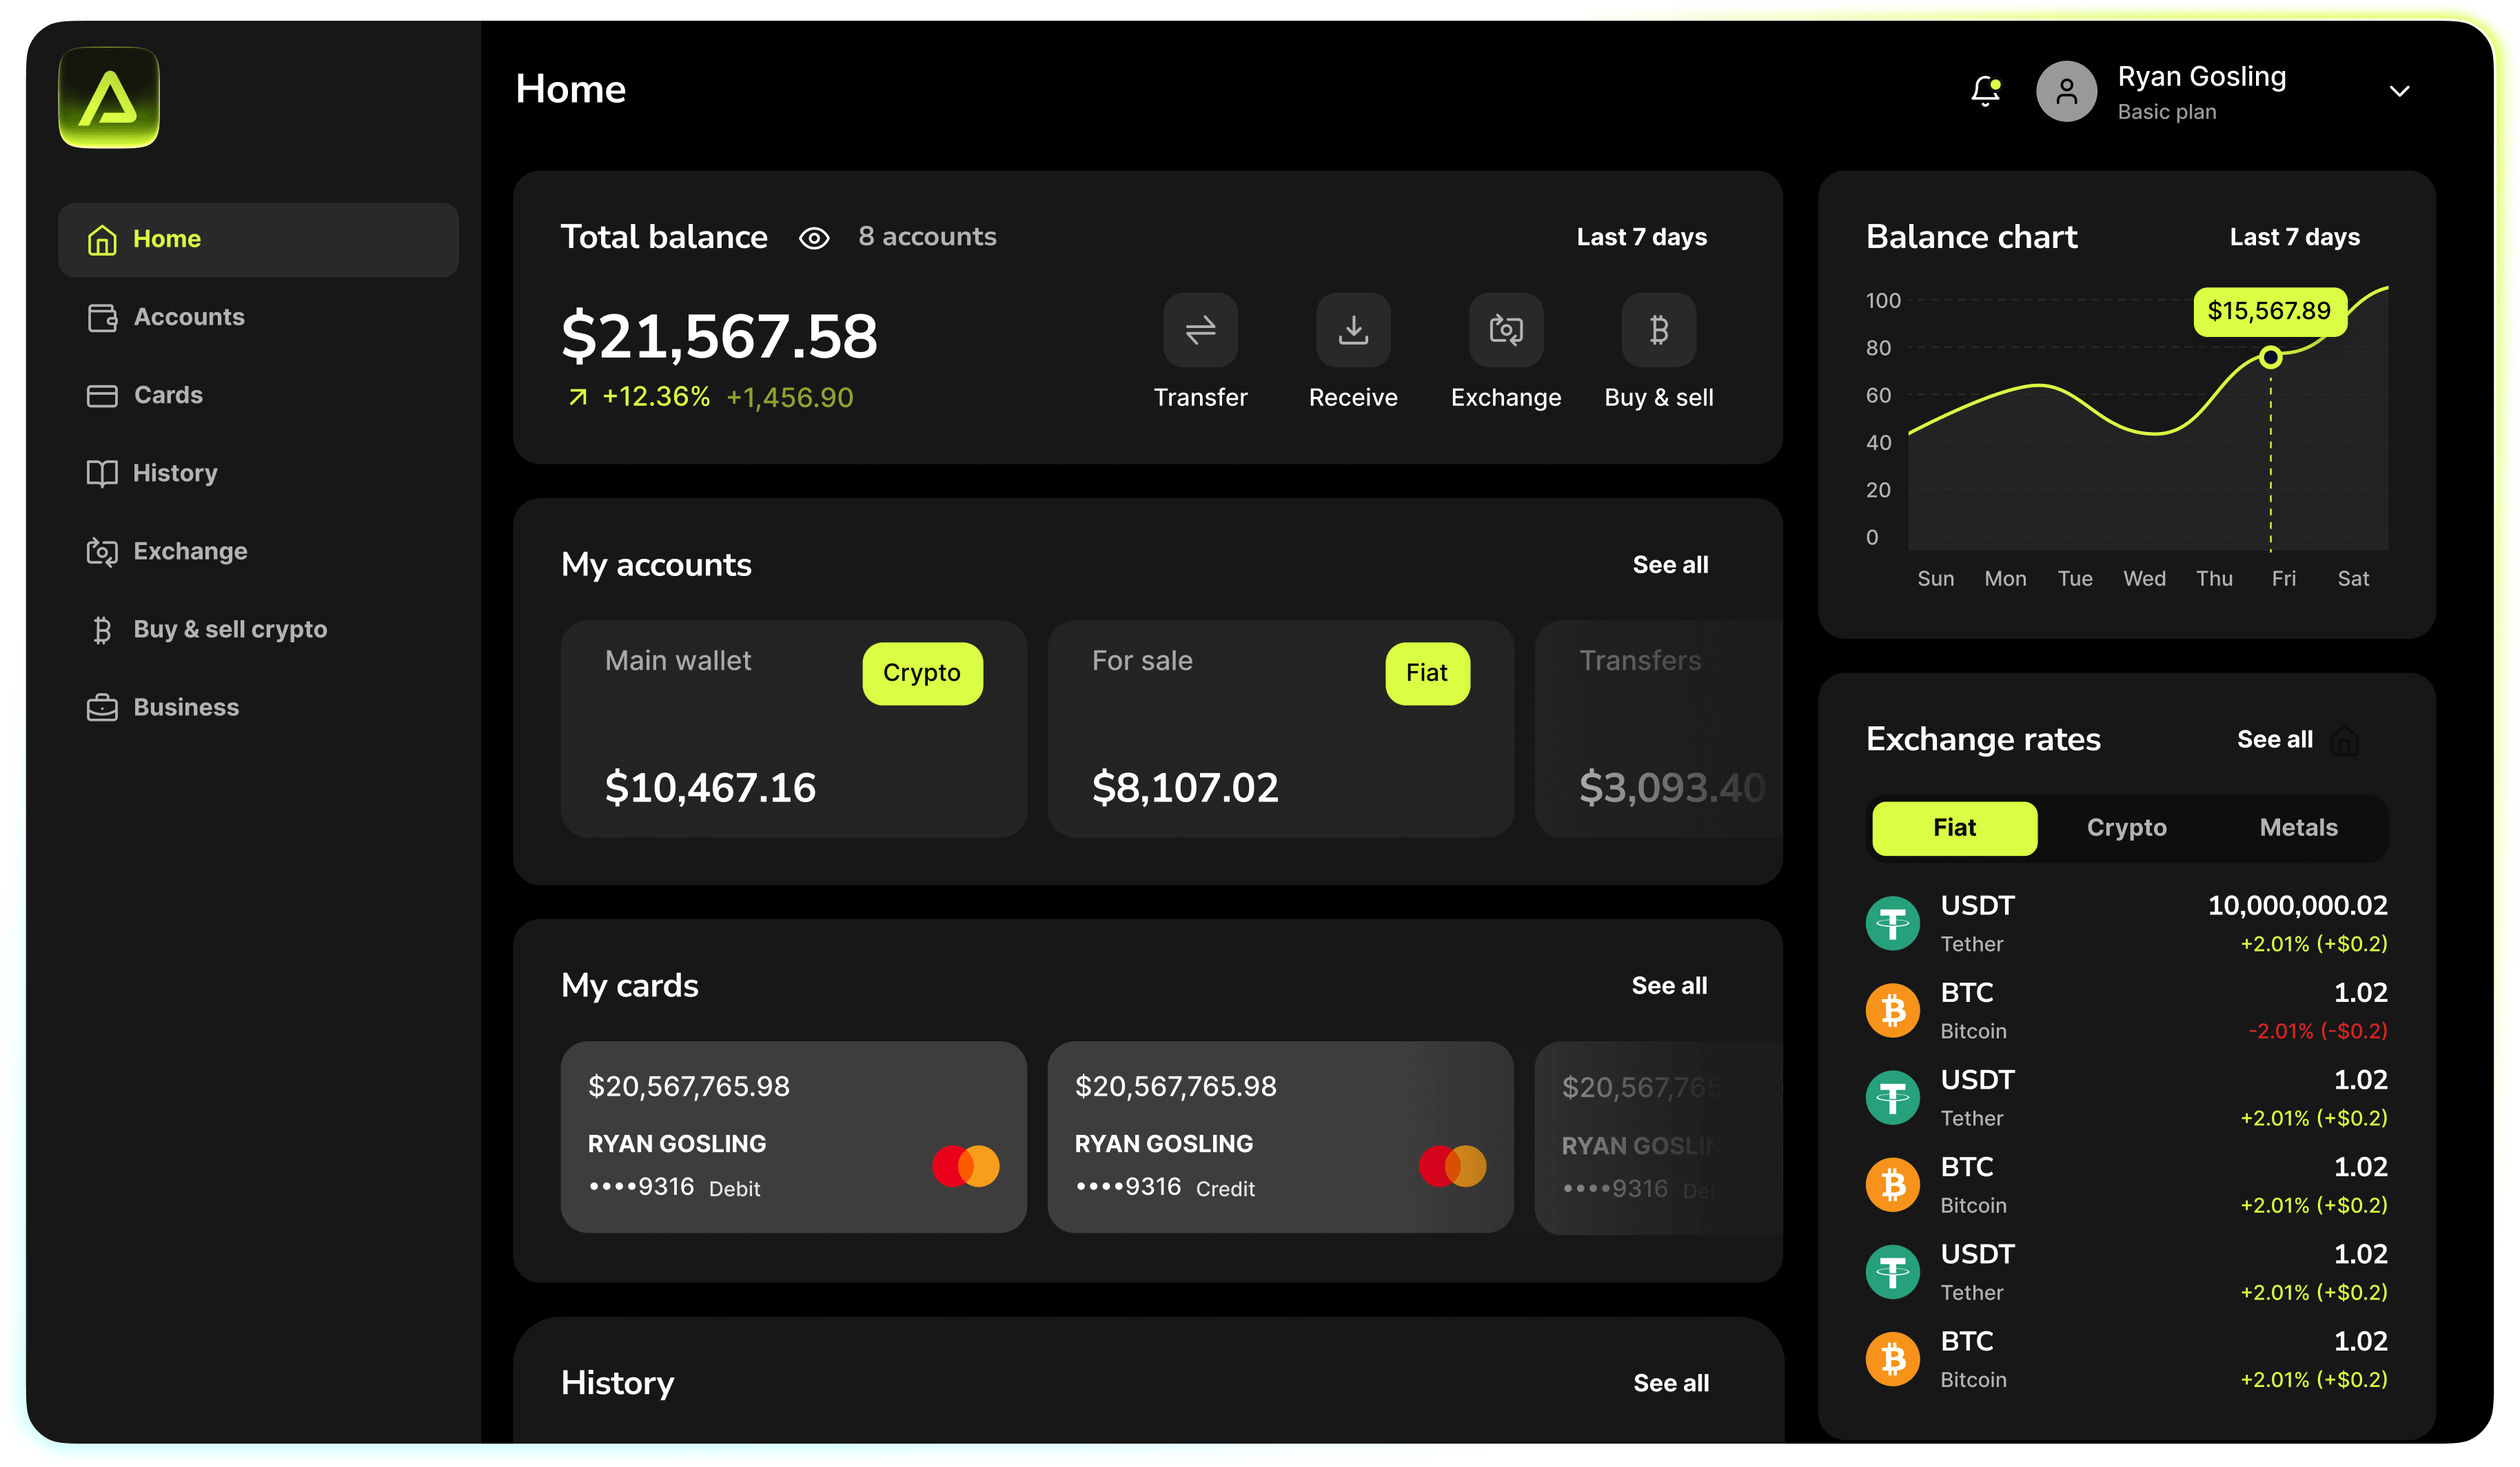Click the app logo in the top left
This screenshot has width=2520, height=1467.
tap(108, 97)
